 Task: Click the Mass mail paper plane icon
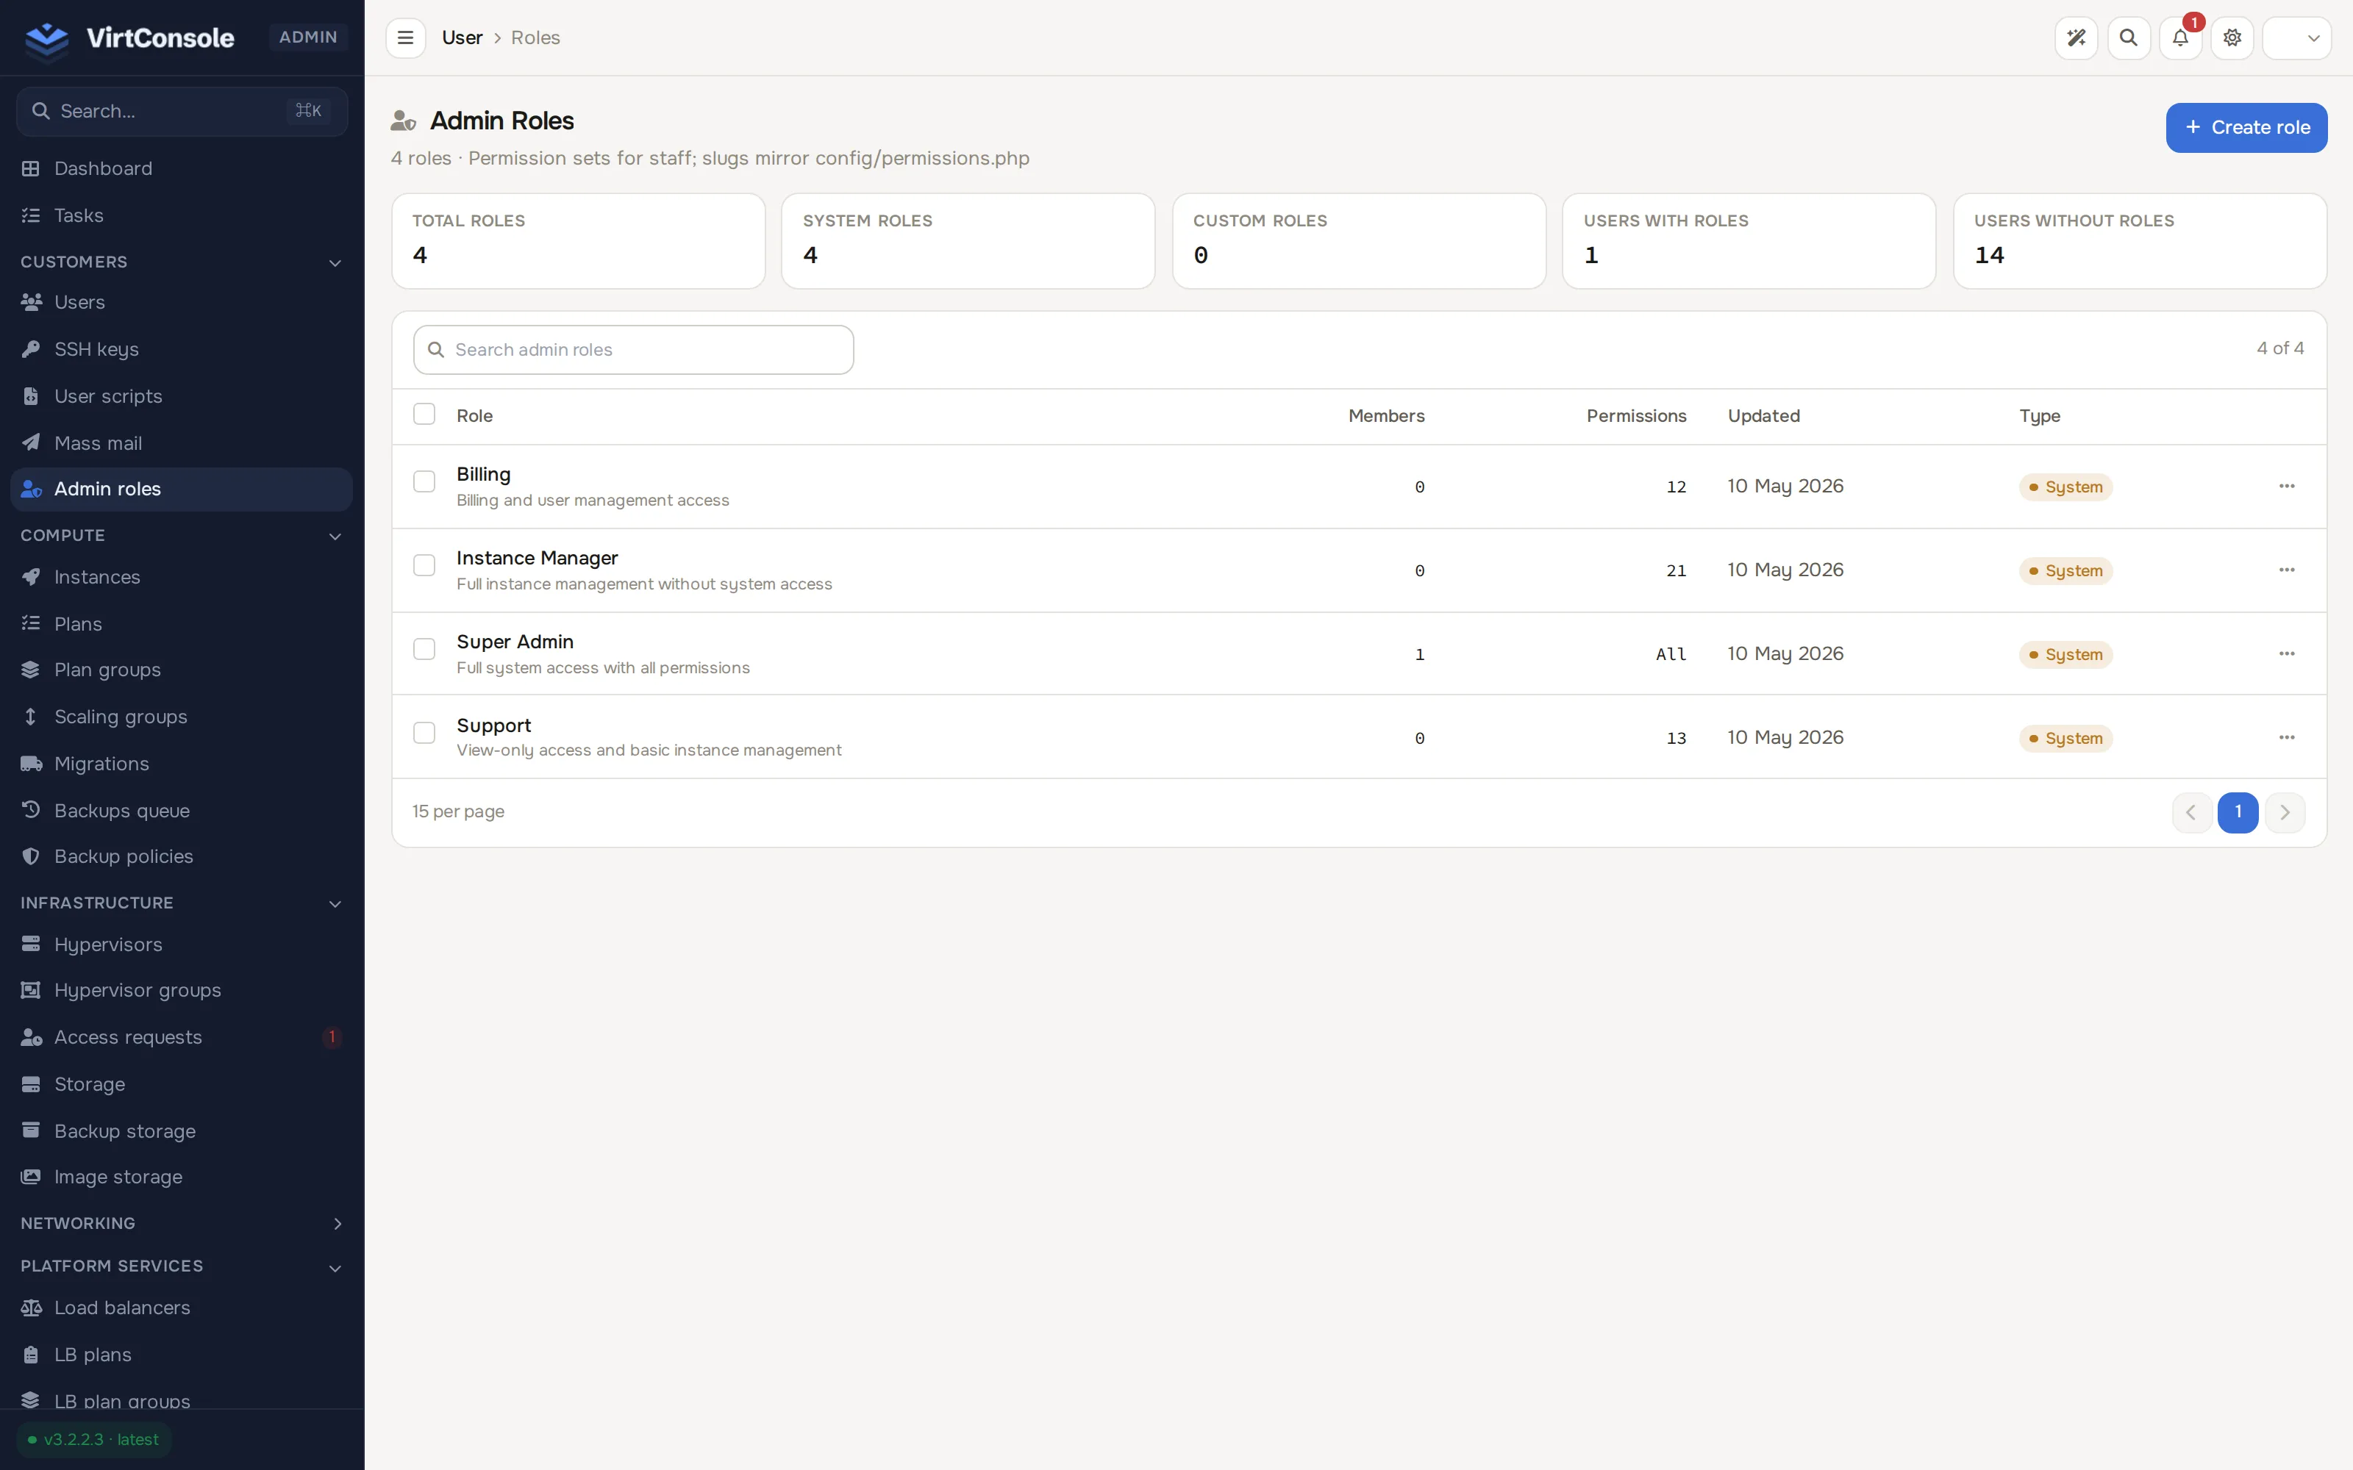point(31,442)
